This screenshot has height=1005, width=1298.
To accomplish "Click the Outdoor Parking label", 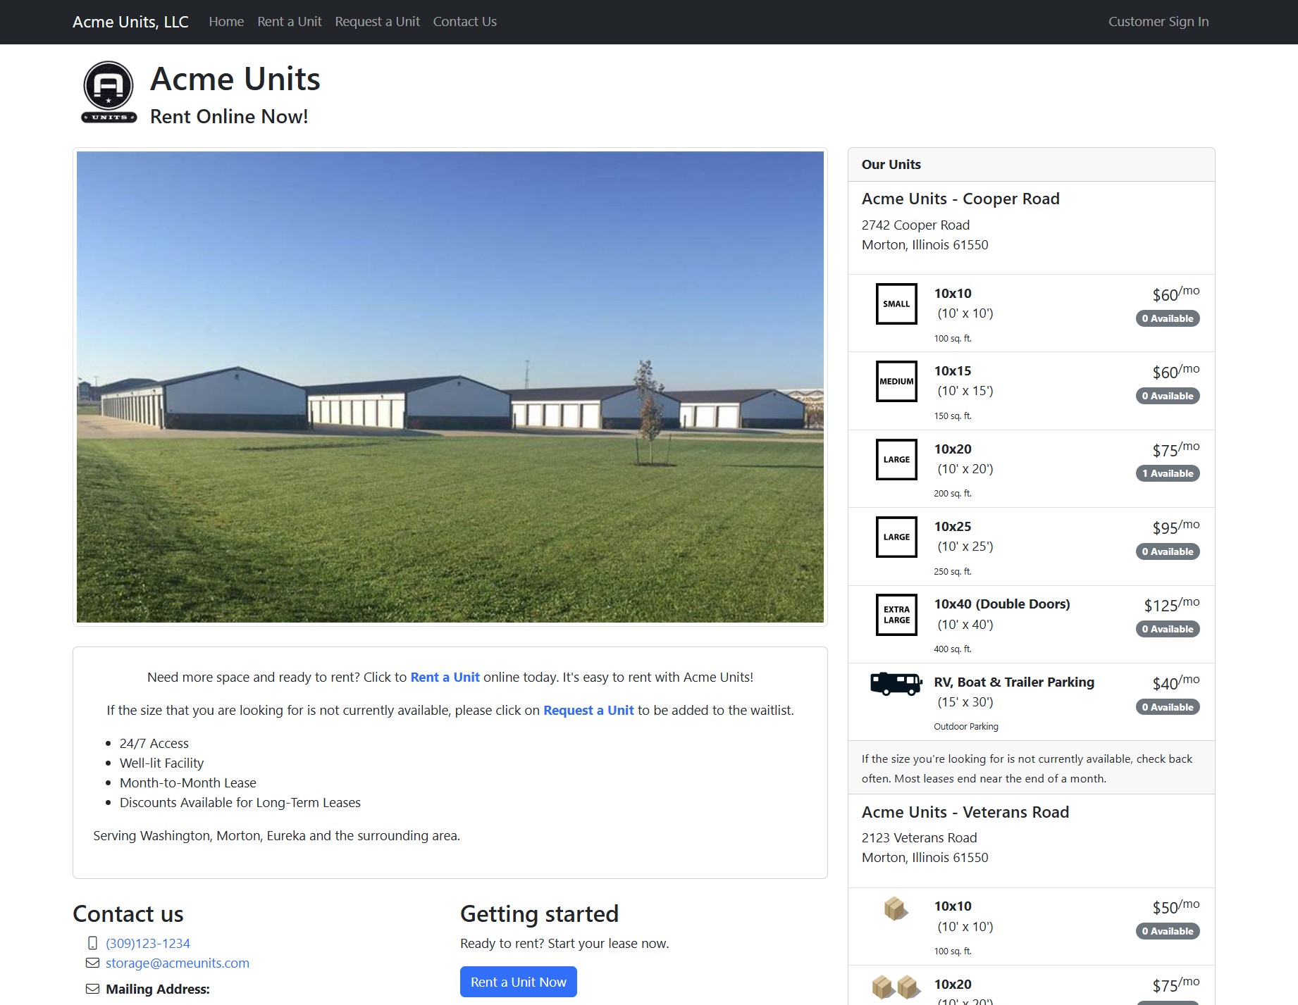I will [966, 726].
